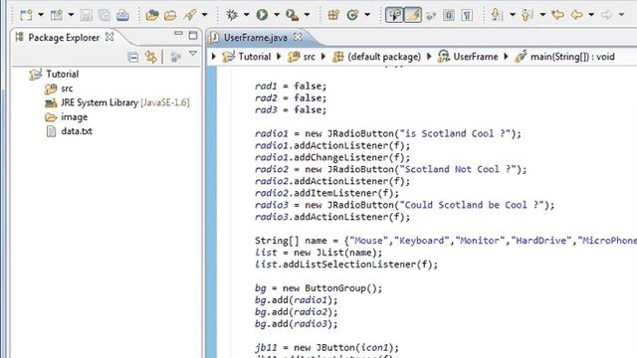Expand breadcrumb arrow before UserFrame
637x358 pixels.
pyautogui.click(x=429, y=57)
